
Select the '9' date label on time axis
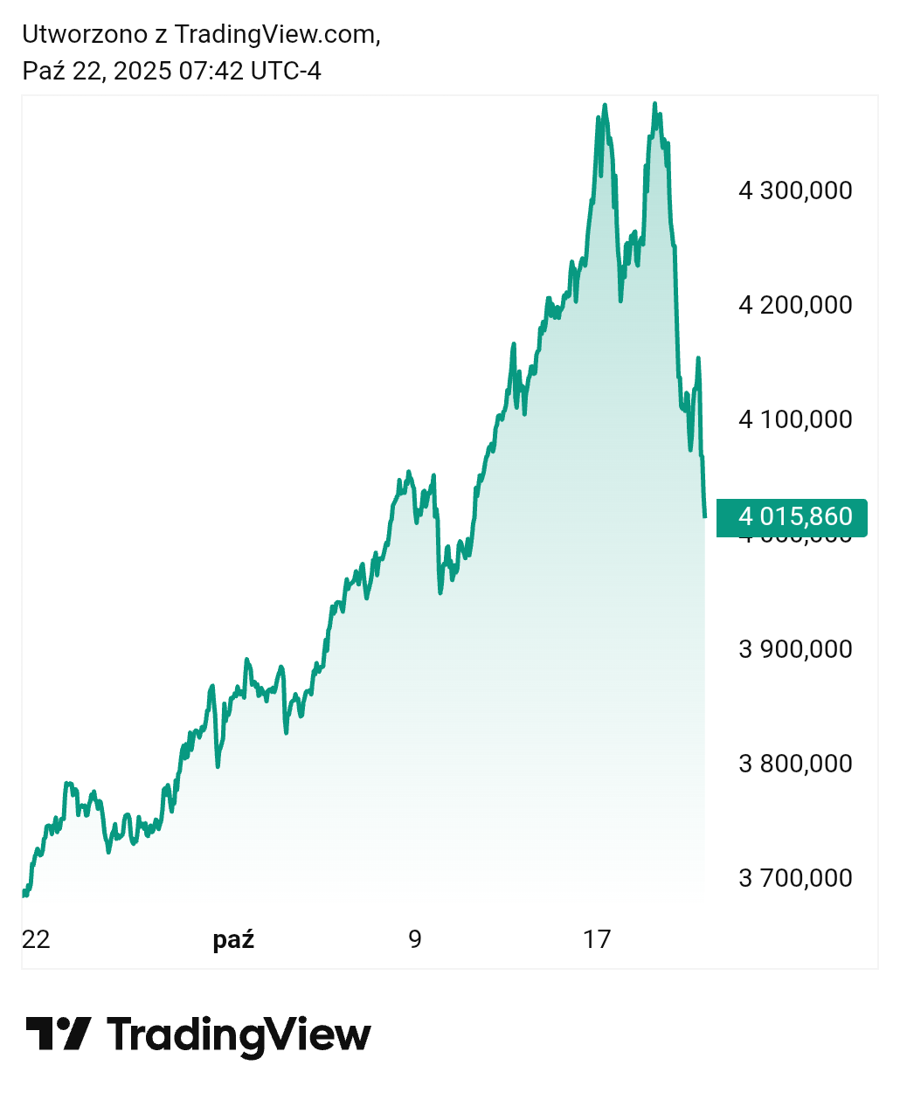point(415,939)
